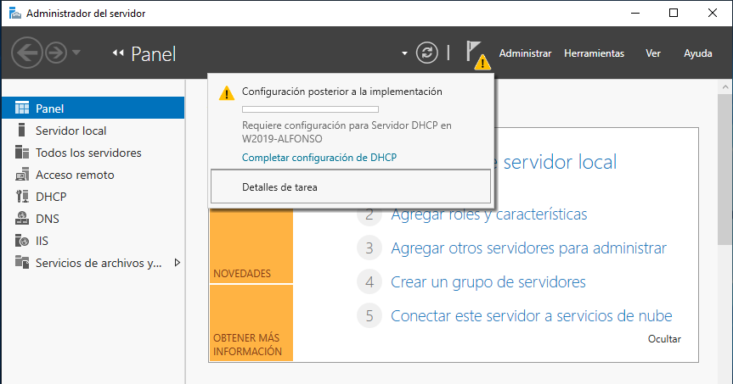Image resolution: width=733 pixels, height=384 pixels.
Task: Click the warning icon in notification
Action: [x=227, y=93]
